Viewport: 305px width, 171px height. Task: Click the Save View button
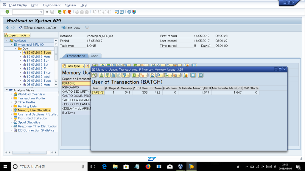click(x=71, y=28)
